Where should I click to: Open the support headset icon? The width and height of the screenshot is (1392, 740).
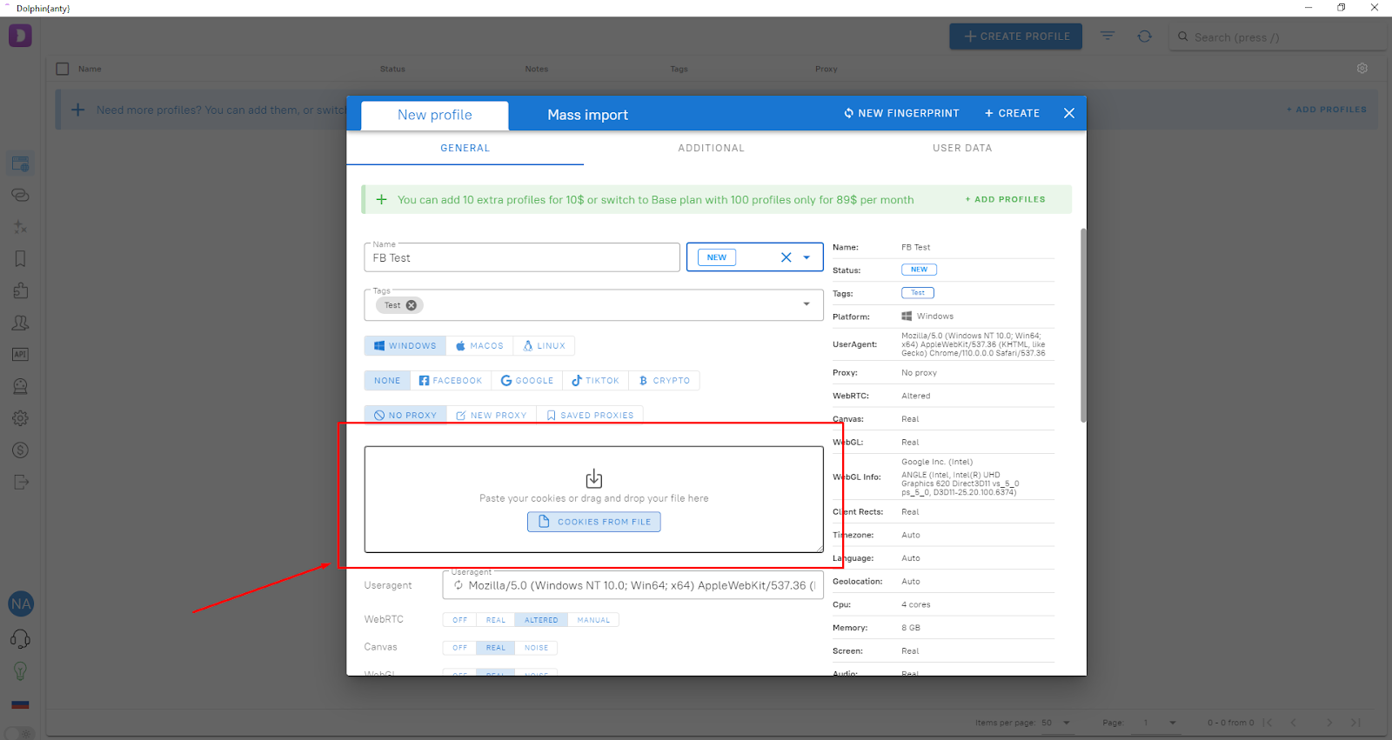click(20, 639)
